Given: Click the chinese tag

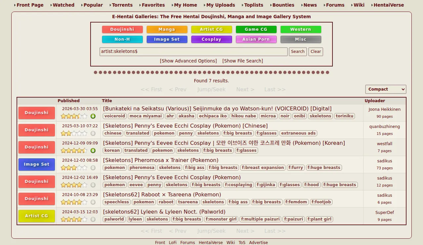Looking at the screenshot, I should 113,133.
